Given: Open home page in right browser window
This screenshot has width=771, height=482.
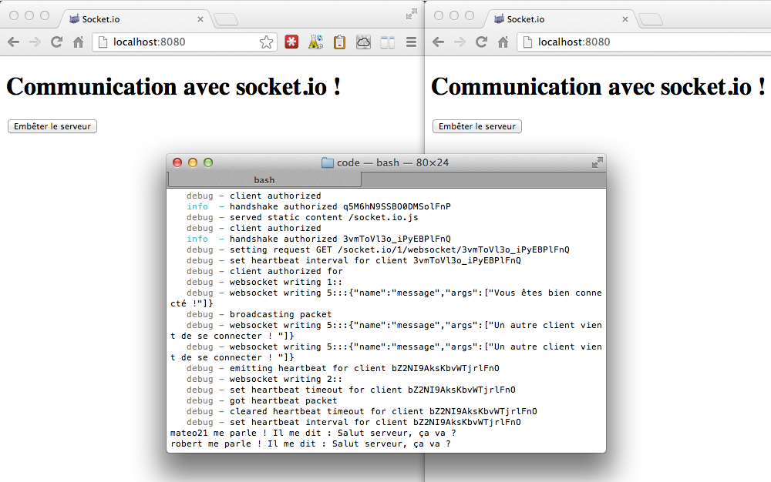Looking at the screenshot, I should (x=503, y=42).
